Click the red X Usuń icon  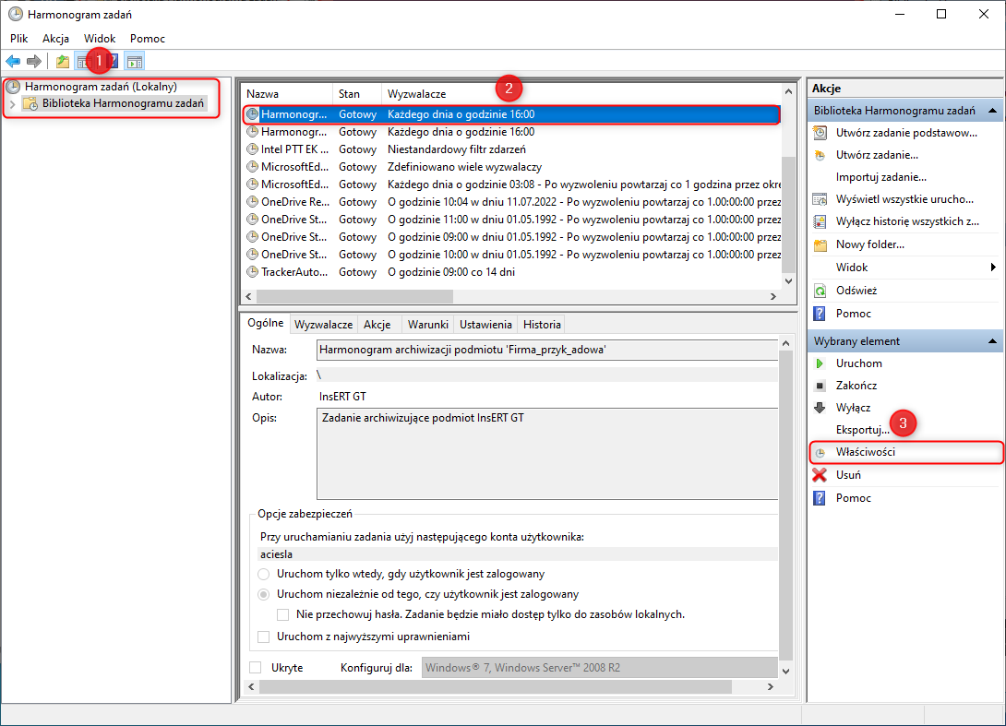[820, 475]
